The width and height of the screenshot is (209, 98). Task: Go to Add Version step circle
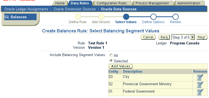click(101, 17)
